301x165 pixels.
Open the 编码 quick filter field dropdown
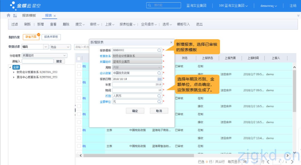click(x=46, y=47)
